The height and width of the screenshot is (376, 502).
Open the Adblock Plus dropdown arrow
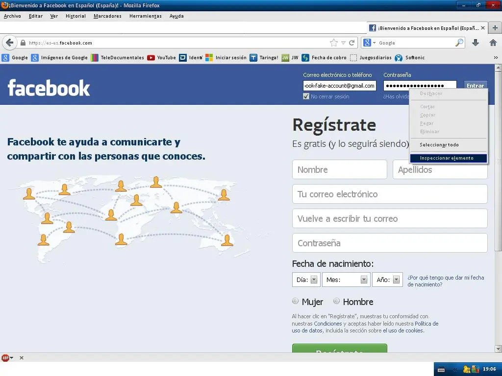12,358
